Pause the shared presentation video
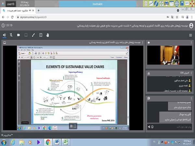The width and height of the screenshot is (195, 146). (71, 126)
